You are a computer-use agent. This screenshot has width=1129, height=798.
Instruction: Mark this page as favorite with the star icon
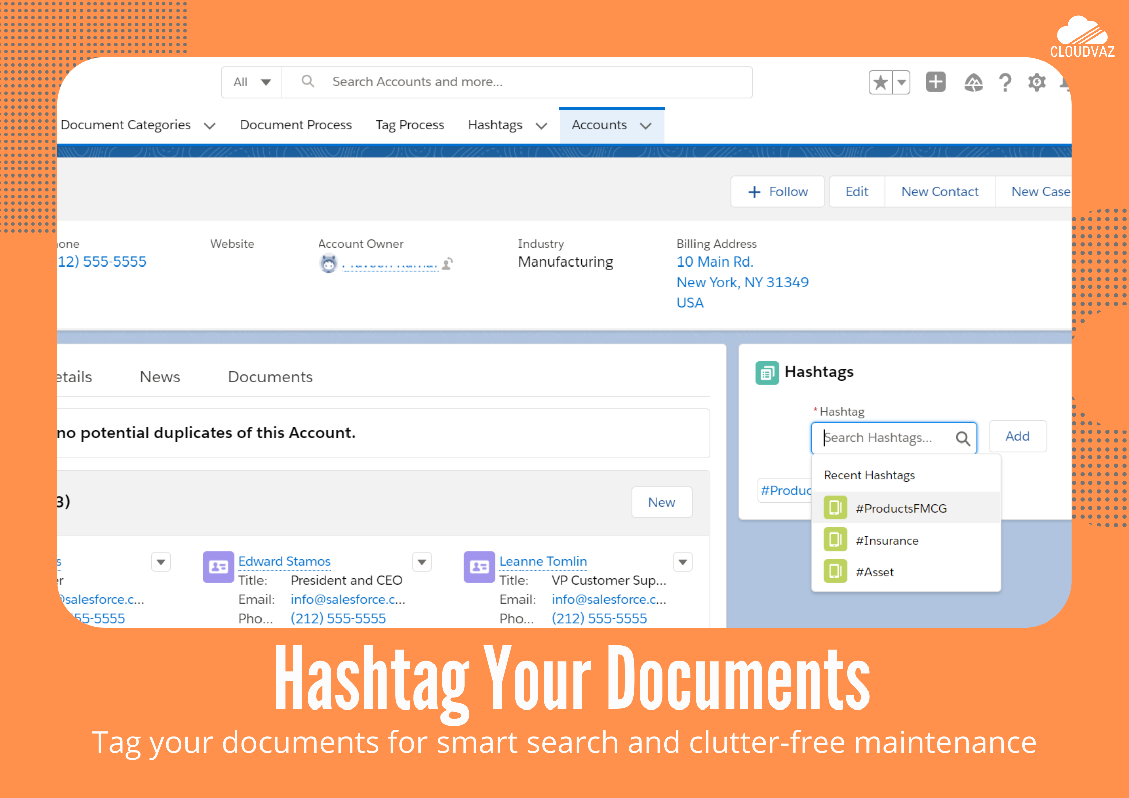(x=880, y=81)
